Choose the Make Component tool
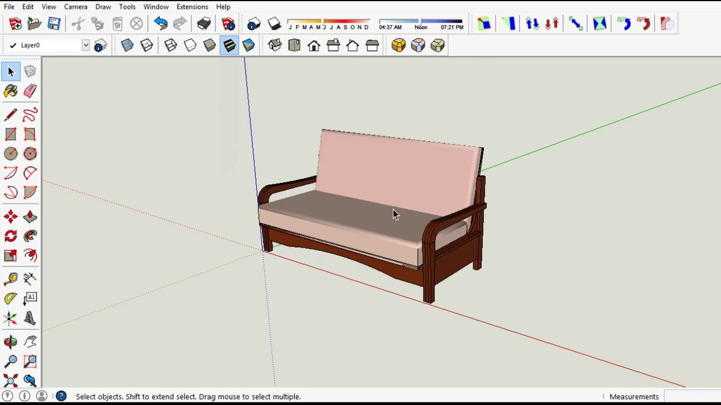 [30, 72]
